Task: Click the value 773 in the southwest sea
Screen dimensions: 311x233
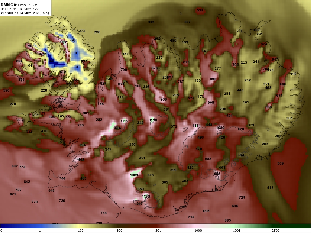Action: [22, 167]
